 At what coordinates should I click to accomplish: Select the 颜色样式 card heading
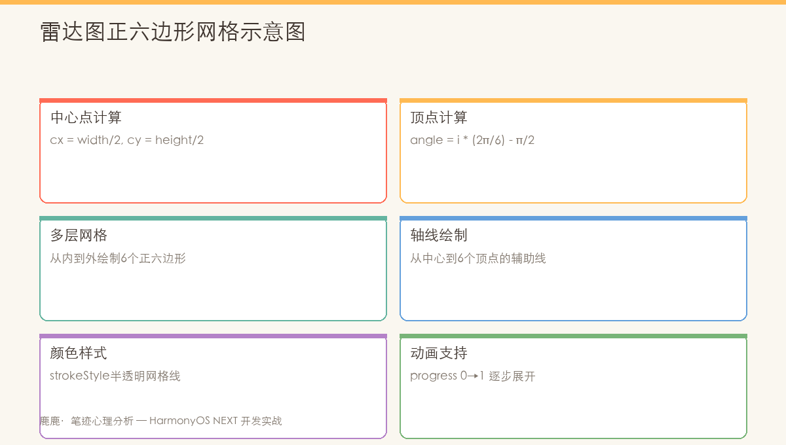tap(79, 353)
